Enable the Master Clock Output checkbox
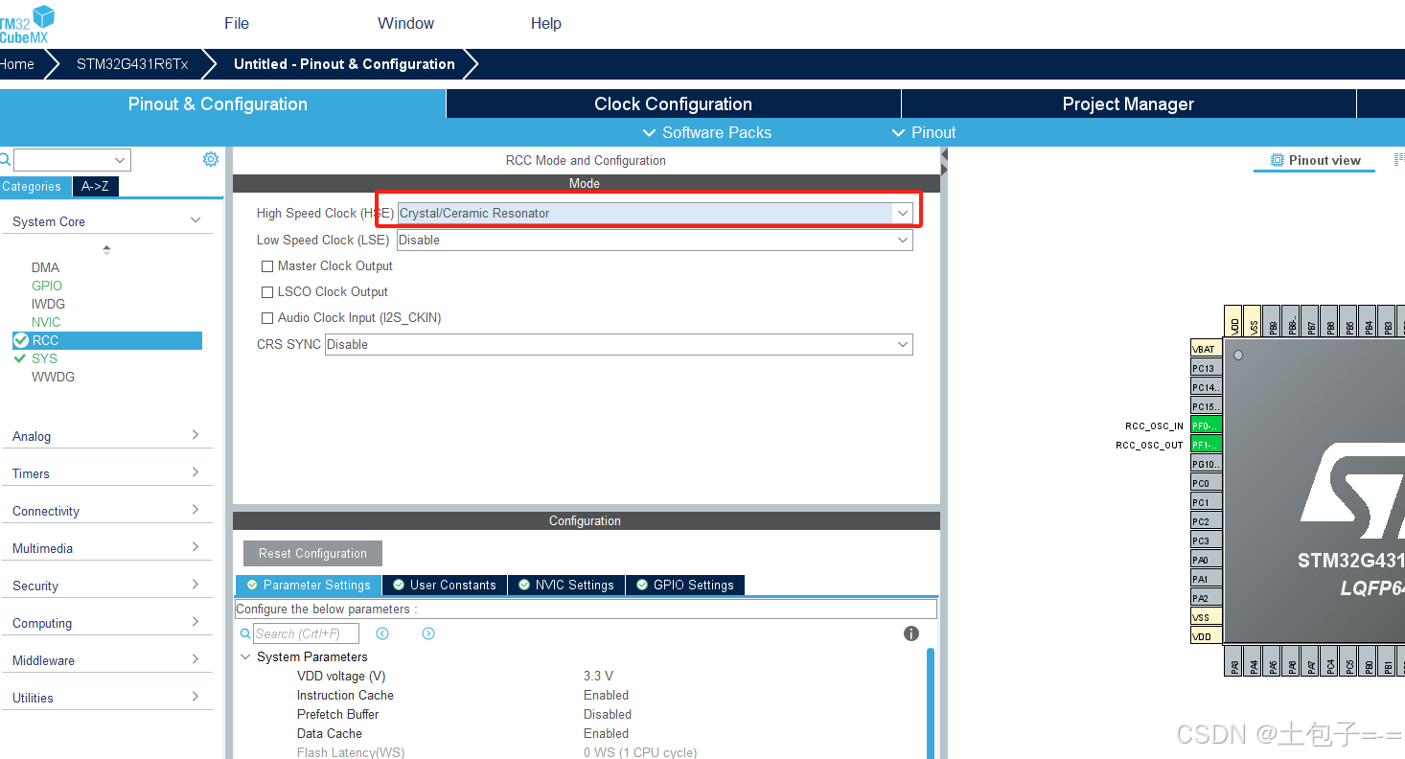The width and height of the screenshot is (1405, 759). click(x=267, y=266)
